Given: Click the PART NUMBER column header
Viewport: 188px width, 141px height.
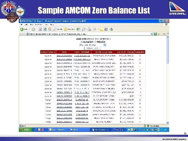Looking at the screenshot, I should click(82, 52).
